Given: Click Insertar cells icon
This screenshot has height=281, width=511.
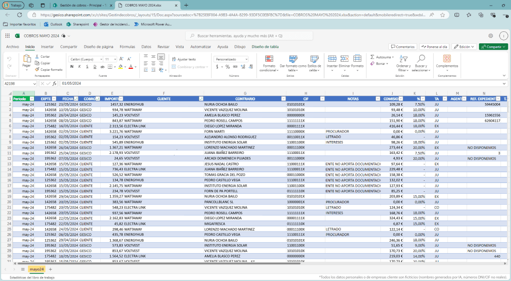Looking at the screenshot, I should coord(332,59).
